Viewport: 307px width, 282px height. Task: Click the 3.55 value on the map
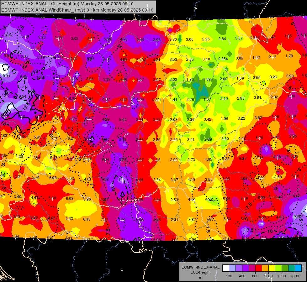point(257,77)
